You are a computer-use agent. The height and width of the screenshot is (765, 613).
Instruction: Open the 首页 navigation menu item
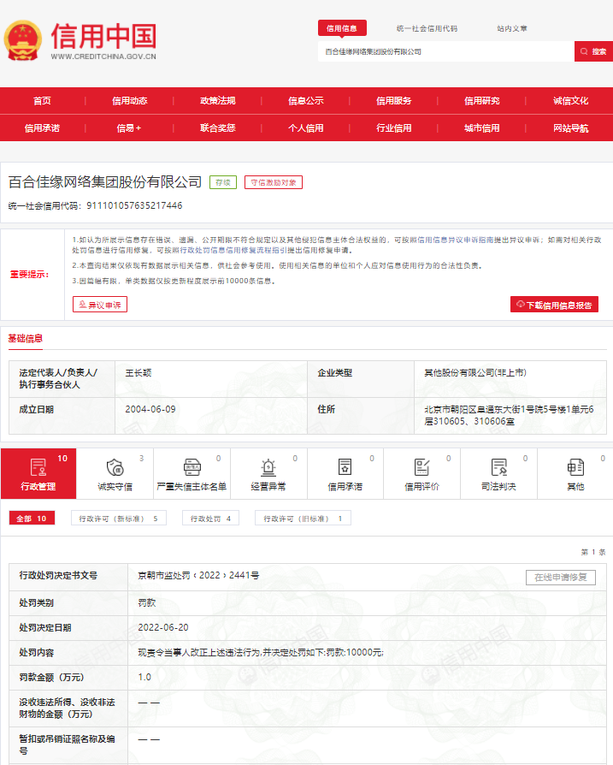pos(43,100)
